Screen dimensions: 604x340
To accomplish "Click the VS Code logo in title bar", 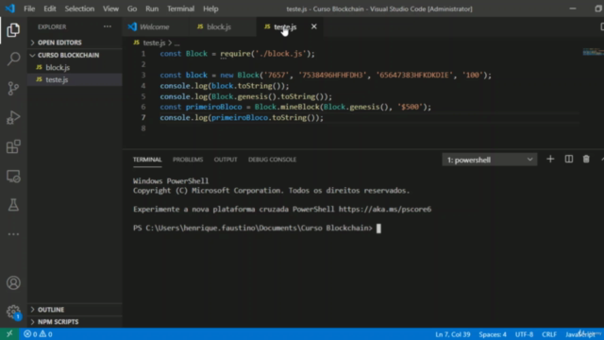I will tap(9, 8).
